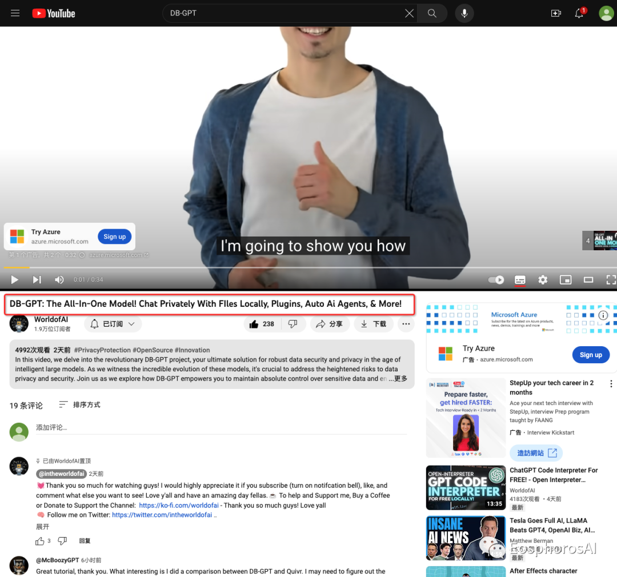Open the StepUp tech career ad title
This screenshot has height=577, width=617.
click(551, 388)
